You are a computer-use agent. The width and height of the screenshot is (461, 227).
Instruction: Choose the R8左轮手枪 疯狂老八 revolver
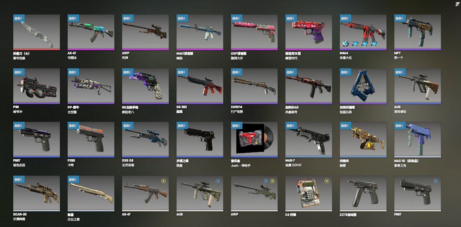145,86
